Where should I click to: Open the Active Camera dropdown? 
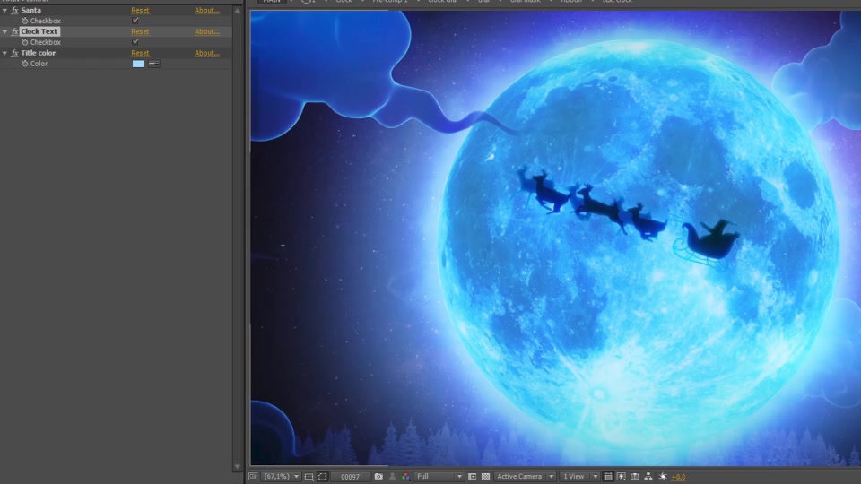pos(525,476)
